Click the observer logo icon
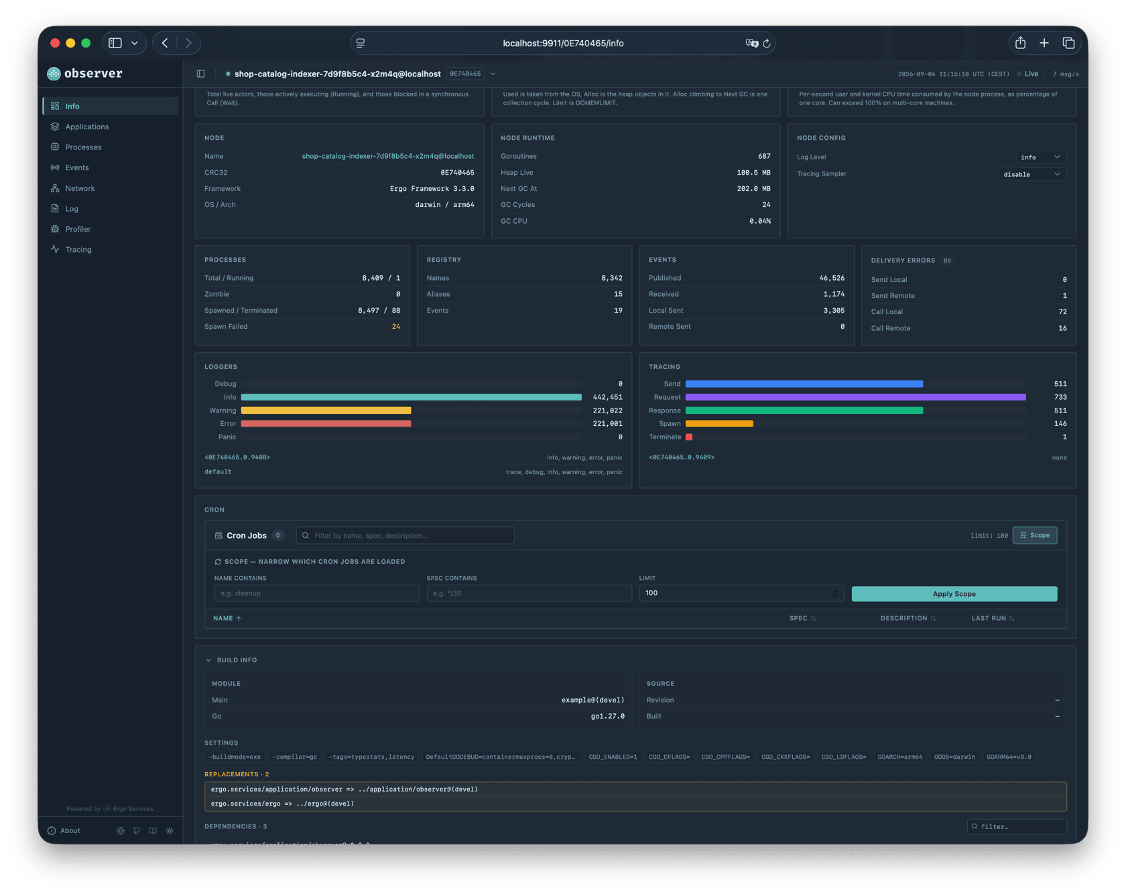 54,74
